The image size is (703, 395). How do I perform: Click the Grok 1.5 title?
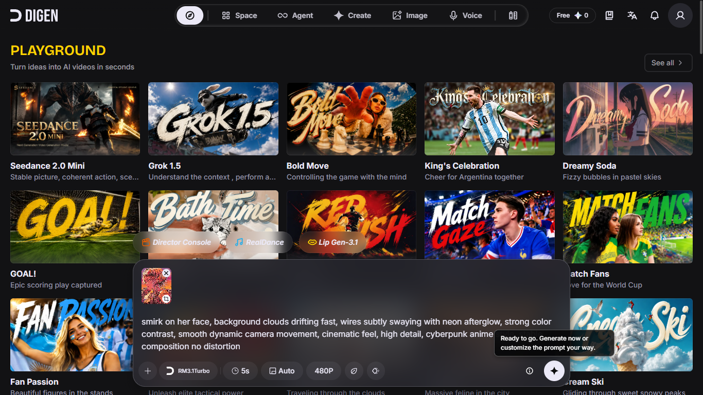[165, 166]
